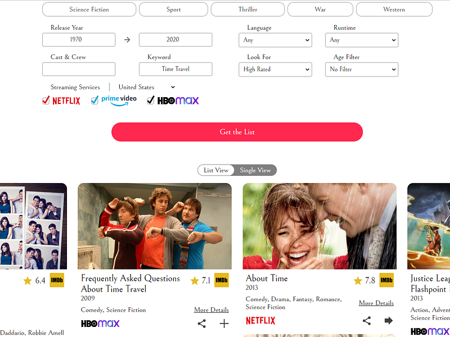Click the IMDb badge next to 7.1 rating
Image resolution: width=450 pixels, height=337 pixels.
pos(221,280)
